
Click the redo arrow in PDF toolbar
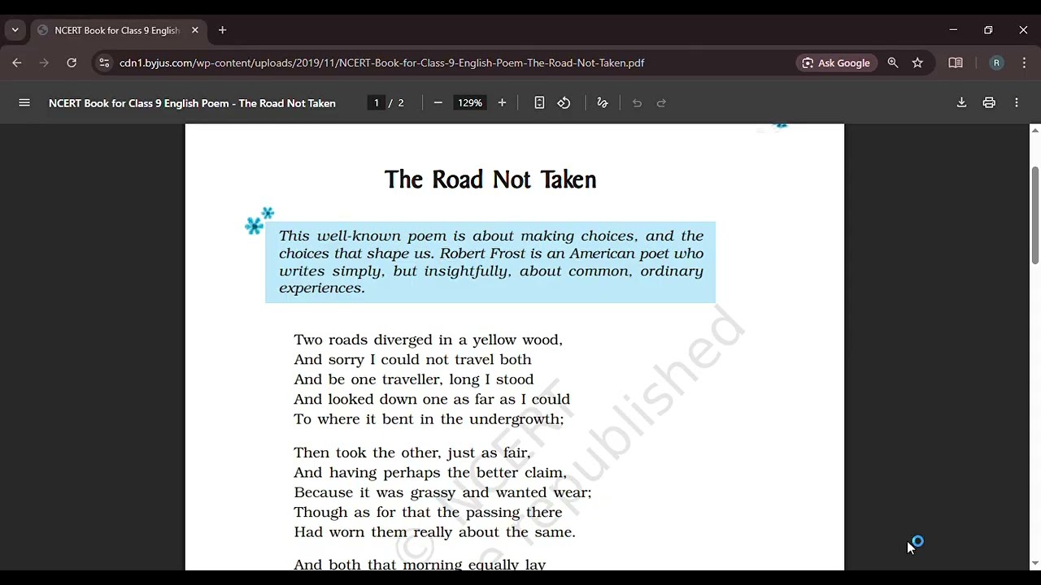click(661, 103)
